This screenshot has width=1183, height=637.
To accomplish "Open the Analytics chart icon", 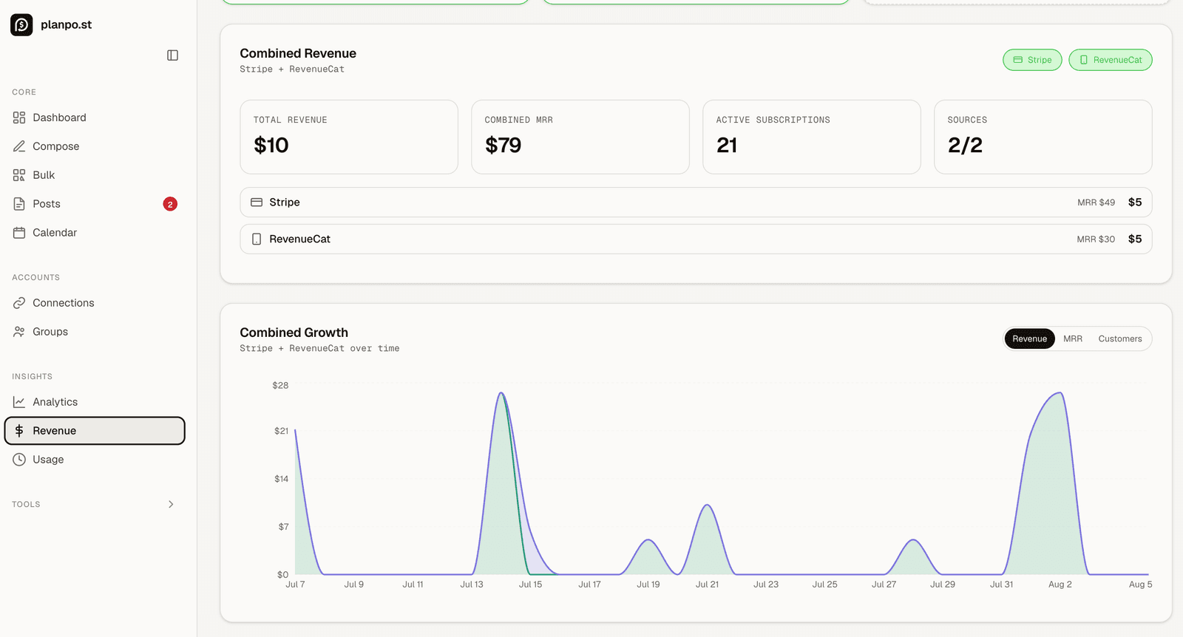I will 19,402.
